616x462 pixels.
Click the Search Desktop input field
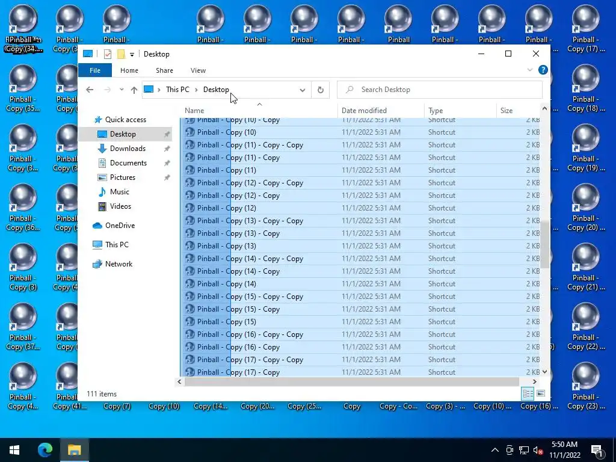click(x=440, y=90)
